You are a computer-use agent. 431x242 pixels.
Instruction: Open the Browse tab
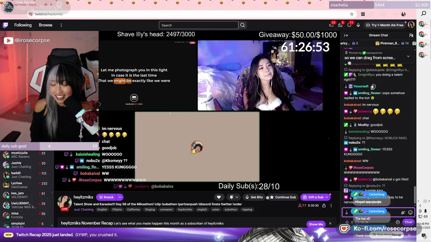click(x=45, y=25)
